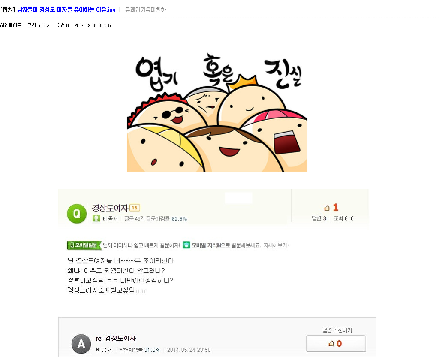Screen dimensions: 439x357
Task: Click the thumbs-up icon beside count 1
Action: (327, 208)
